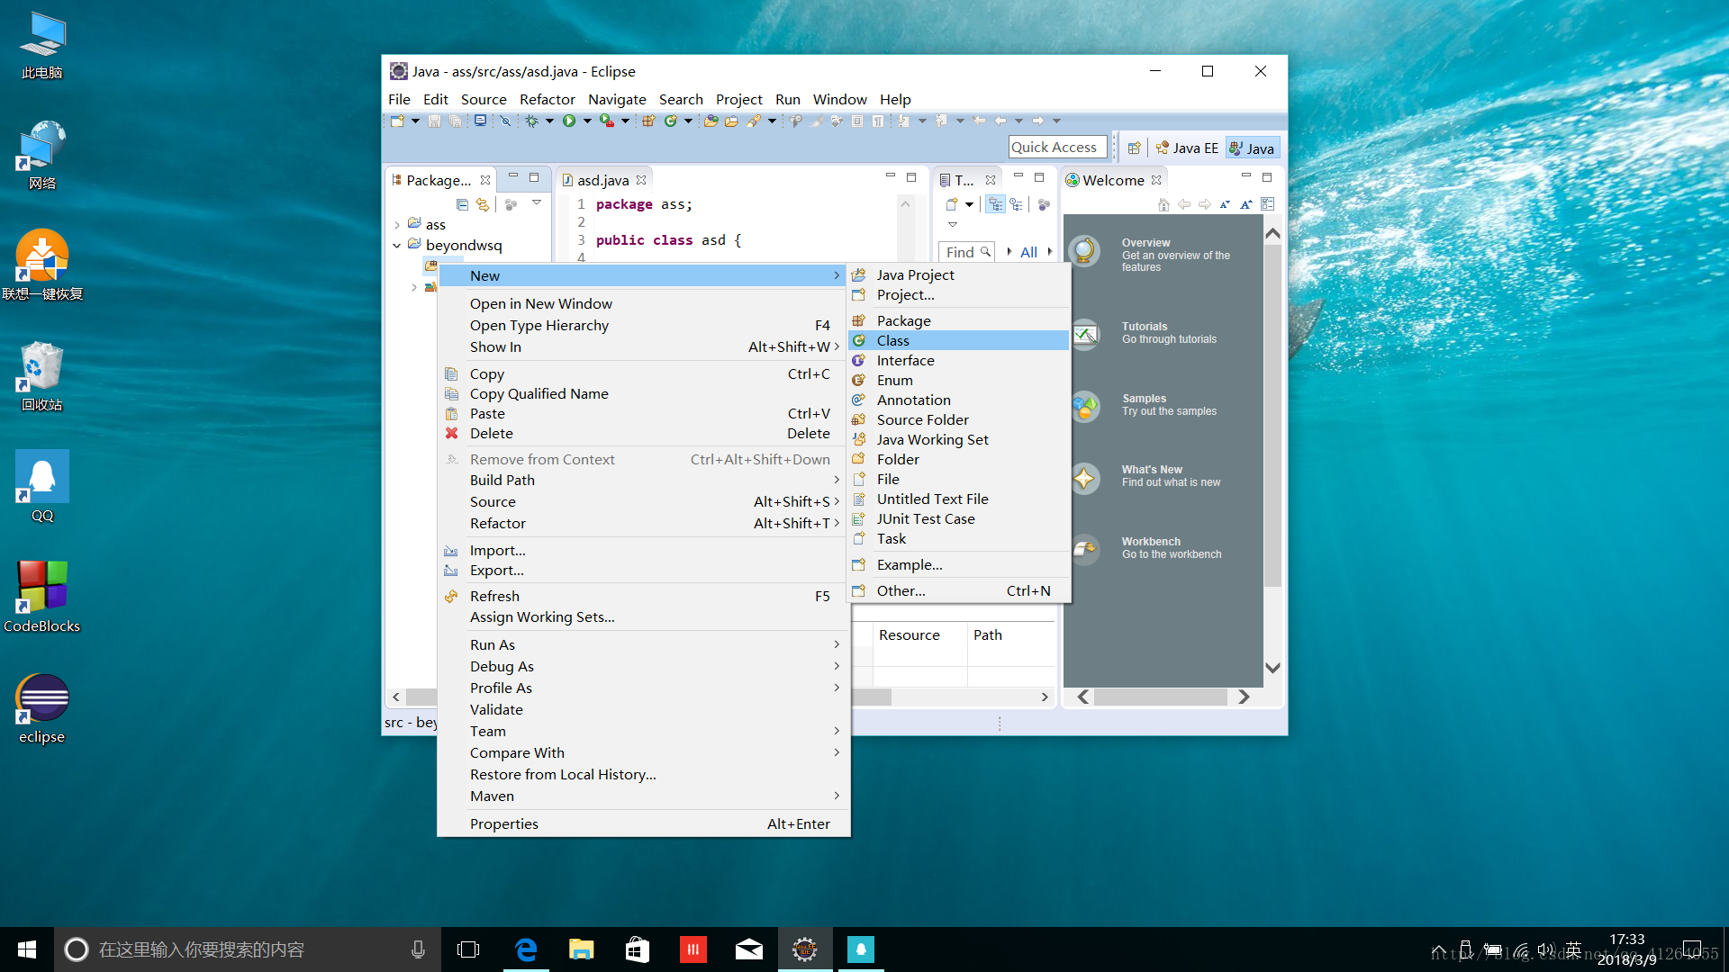Click the Java Project icon in submenu

[x=860, y=274]
